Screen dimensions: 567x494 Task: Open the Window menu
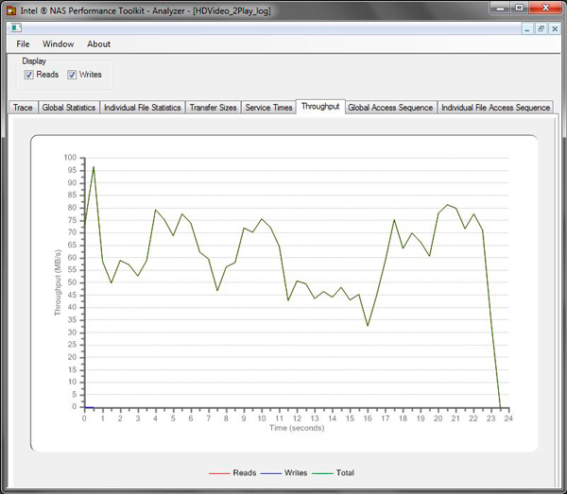coord(59,44)
